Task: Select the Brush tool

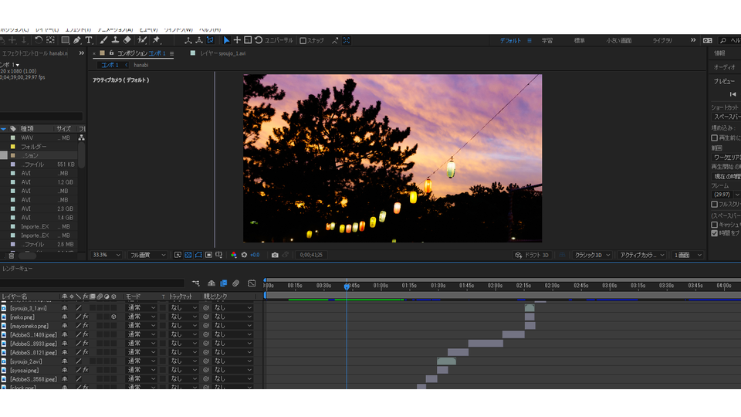Action: (103, 40)
